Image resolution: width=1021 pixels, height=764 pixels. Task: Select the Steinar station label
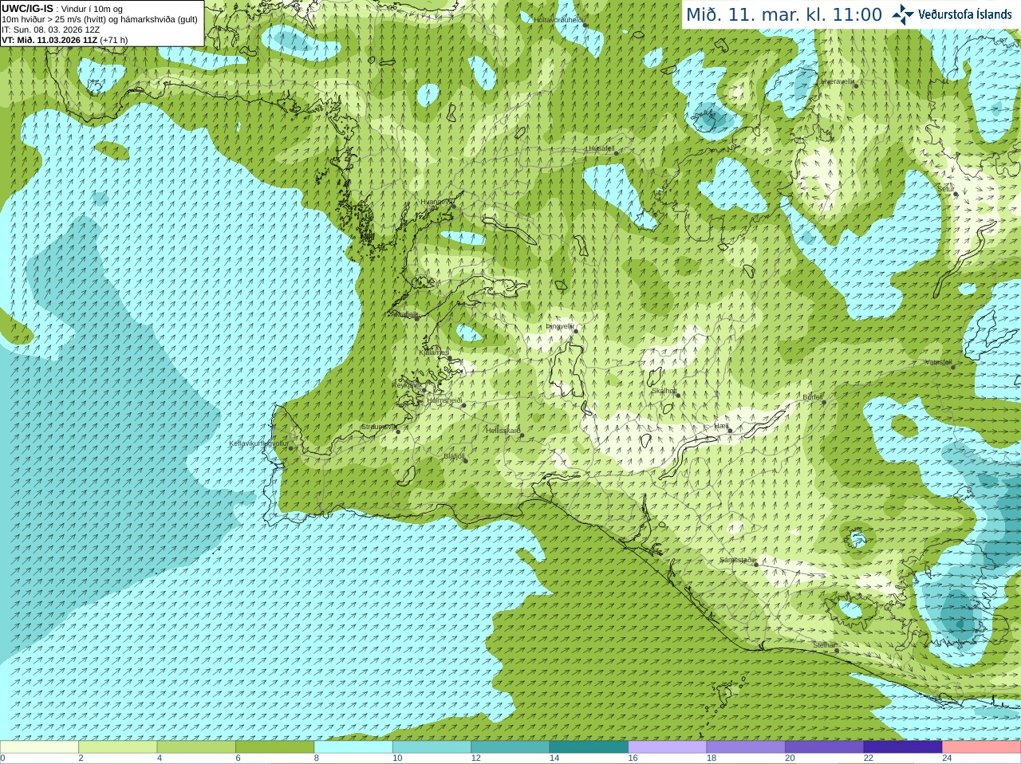[x=824, y=644]
